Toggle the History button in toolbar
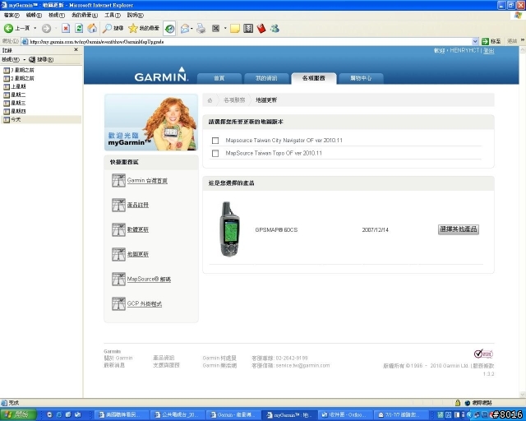The width and height of the screenshot is (526, 421). (169, 29)
